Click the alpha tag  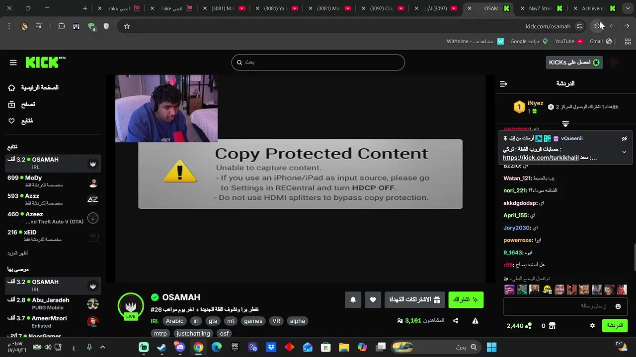pos(297,321)
